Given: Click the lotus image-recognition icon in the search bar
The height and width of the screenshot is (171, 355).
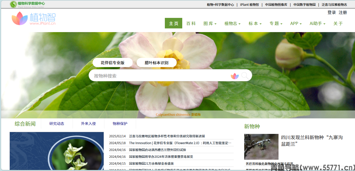Looking at the screenshot, I should click(x=235, y=76).
